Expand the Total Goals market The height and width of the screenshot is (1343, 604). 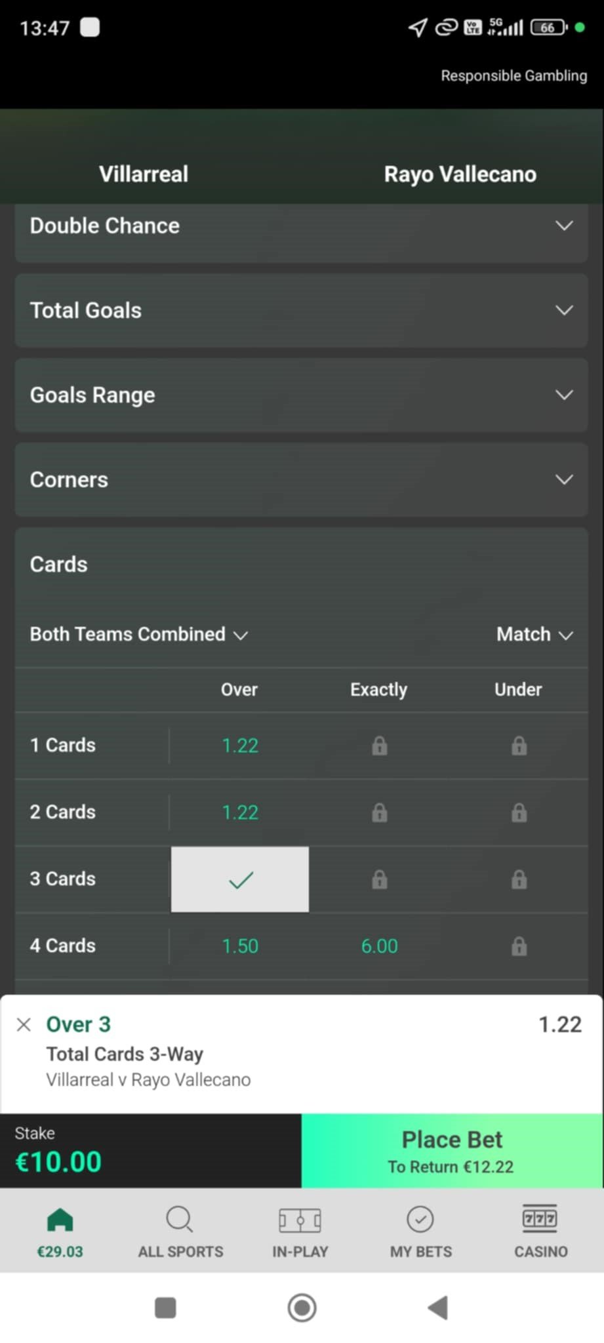point(301,310)
